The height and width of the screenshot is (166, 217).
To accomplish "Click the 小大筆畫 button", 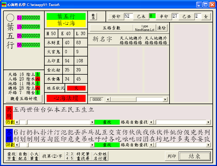I will (x=34, y=156).
